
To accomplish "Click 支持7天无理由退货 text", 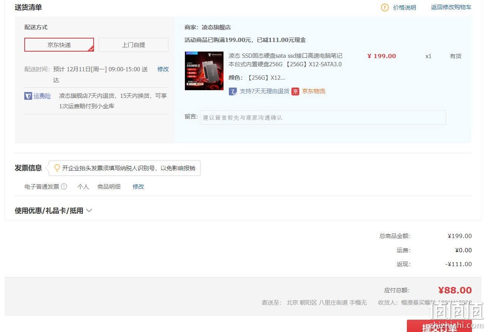I will click(x=264, y=91).
